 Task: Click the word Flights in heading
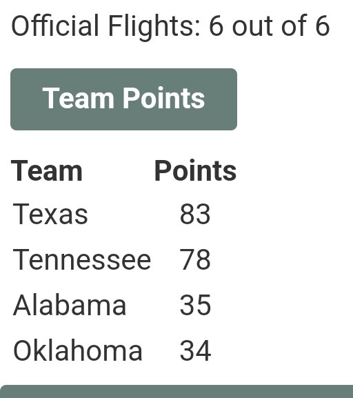point(154,27)
